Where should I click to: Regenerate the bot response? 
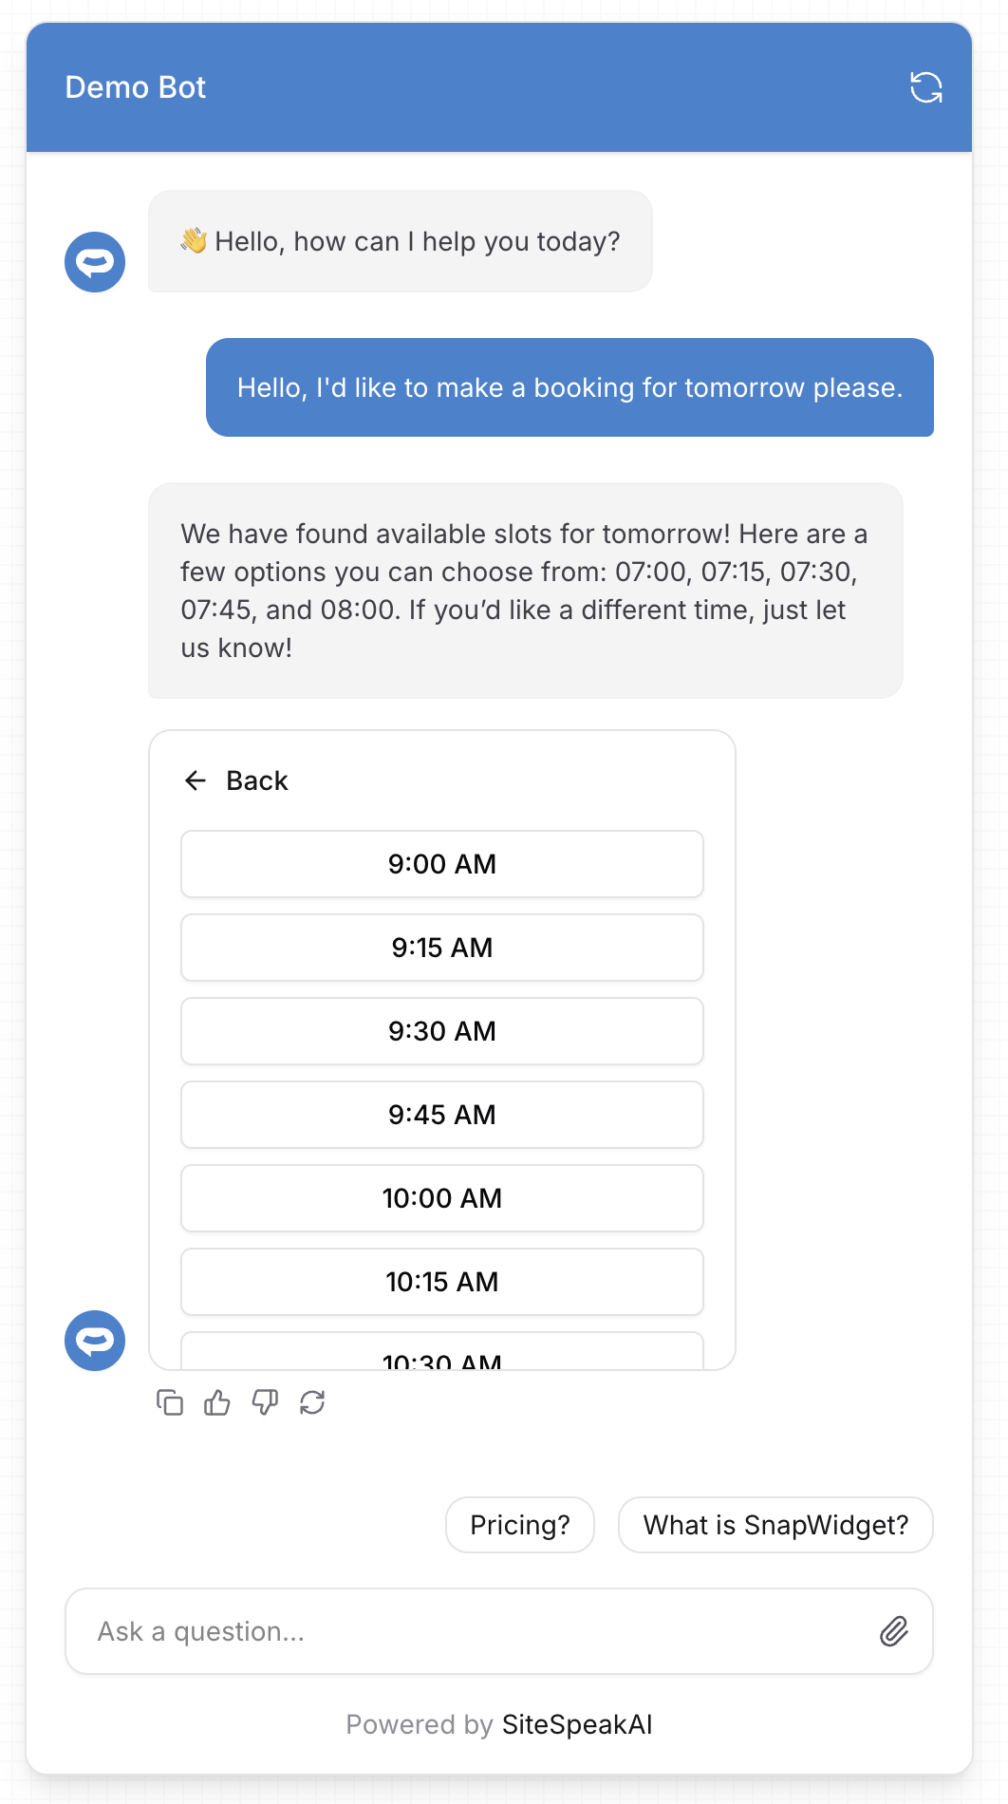(312, 1402)
